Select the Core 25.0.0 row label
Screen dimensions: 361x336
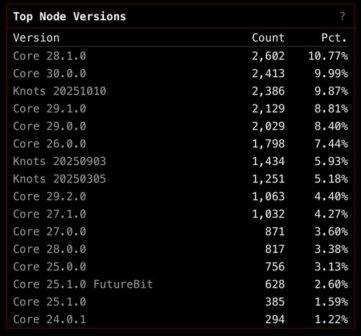click(x=50, y=267)
